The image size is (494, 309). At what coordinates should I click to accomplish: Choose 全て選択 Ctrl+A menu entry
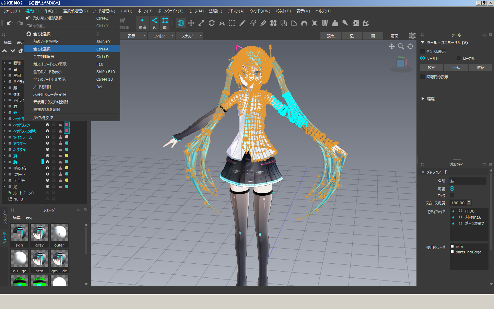point(72,49)
